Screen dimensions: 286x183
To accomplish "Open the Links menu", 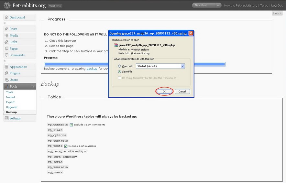I will pos(13,42).
